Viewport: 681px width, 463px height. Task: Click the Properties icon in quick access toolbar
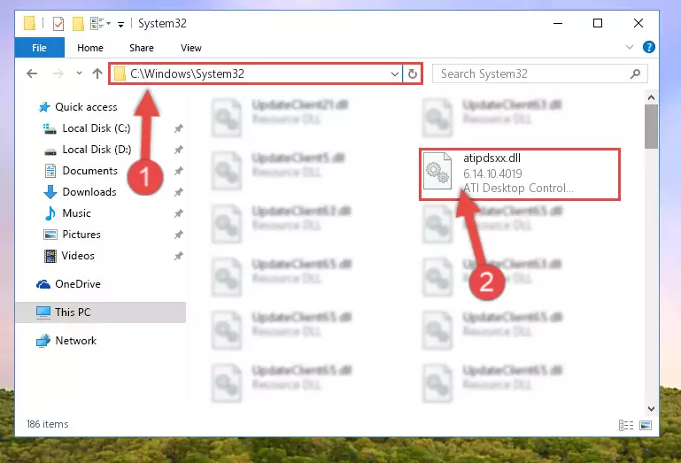[58, 23]
